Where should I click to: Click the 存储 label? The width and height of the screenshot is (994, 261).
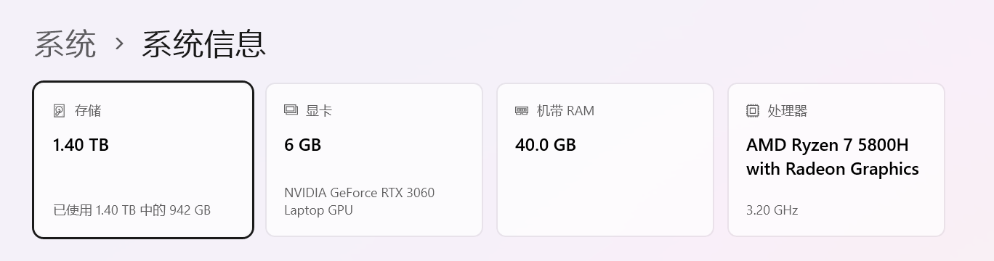click(88, 111)
